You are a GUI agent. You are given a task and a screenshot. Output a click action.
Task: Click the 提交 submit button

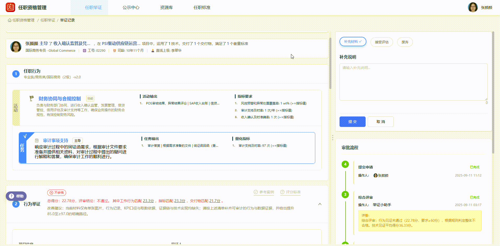click(352, 122)
